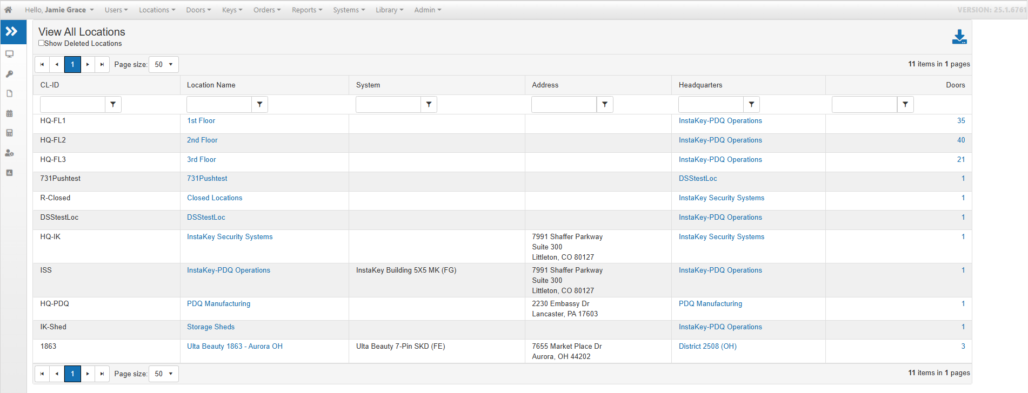Screen dimensions: 1028x393
Task: Open the Doors menu
Action: point(198,10)
